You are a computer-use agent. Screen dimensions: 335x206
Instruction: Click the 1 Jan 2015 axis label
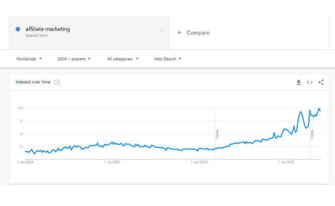(199, 162)
